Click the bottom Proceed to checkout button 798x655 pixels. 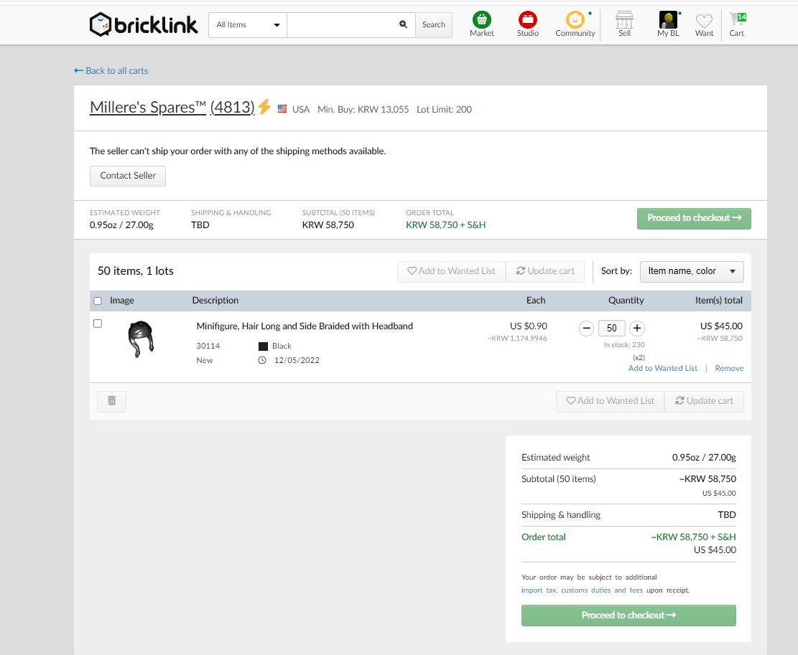tap(628, 616)
